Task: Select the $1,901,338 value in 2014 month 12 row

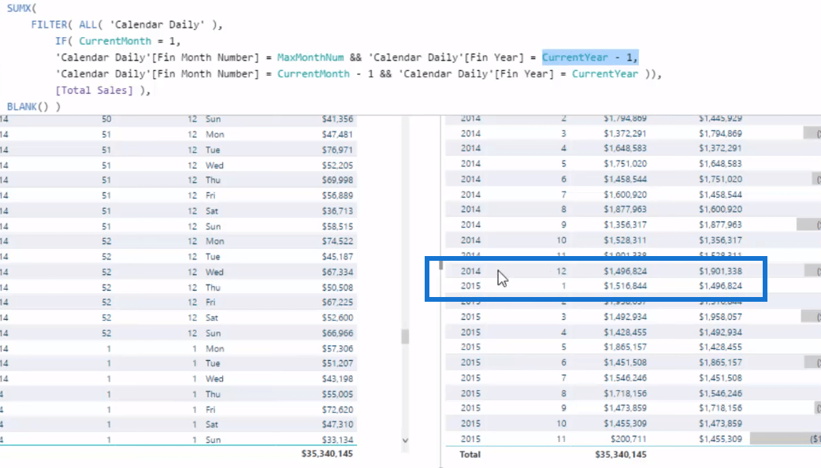Action: tap(720, 271)
